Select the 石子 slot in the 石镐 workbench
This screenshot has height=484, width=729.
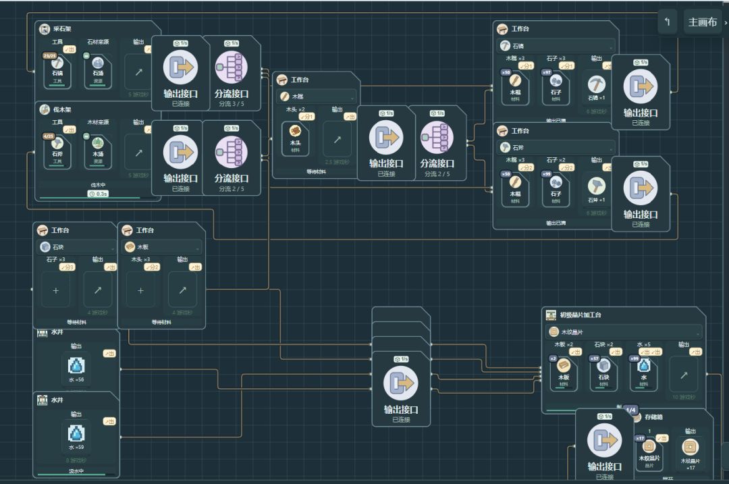click(x=556, y=87)
